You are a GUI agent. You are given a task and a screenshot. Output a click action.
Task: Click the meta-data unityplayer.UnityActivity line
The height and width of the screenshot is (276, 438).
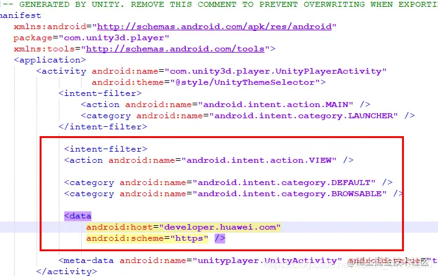(247, 261)
